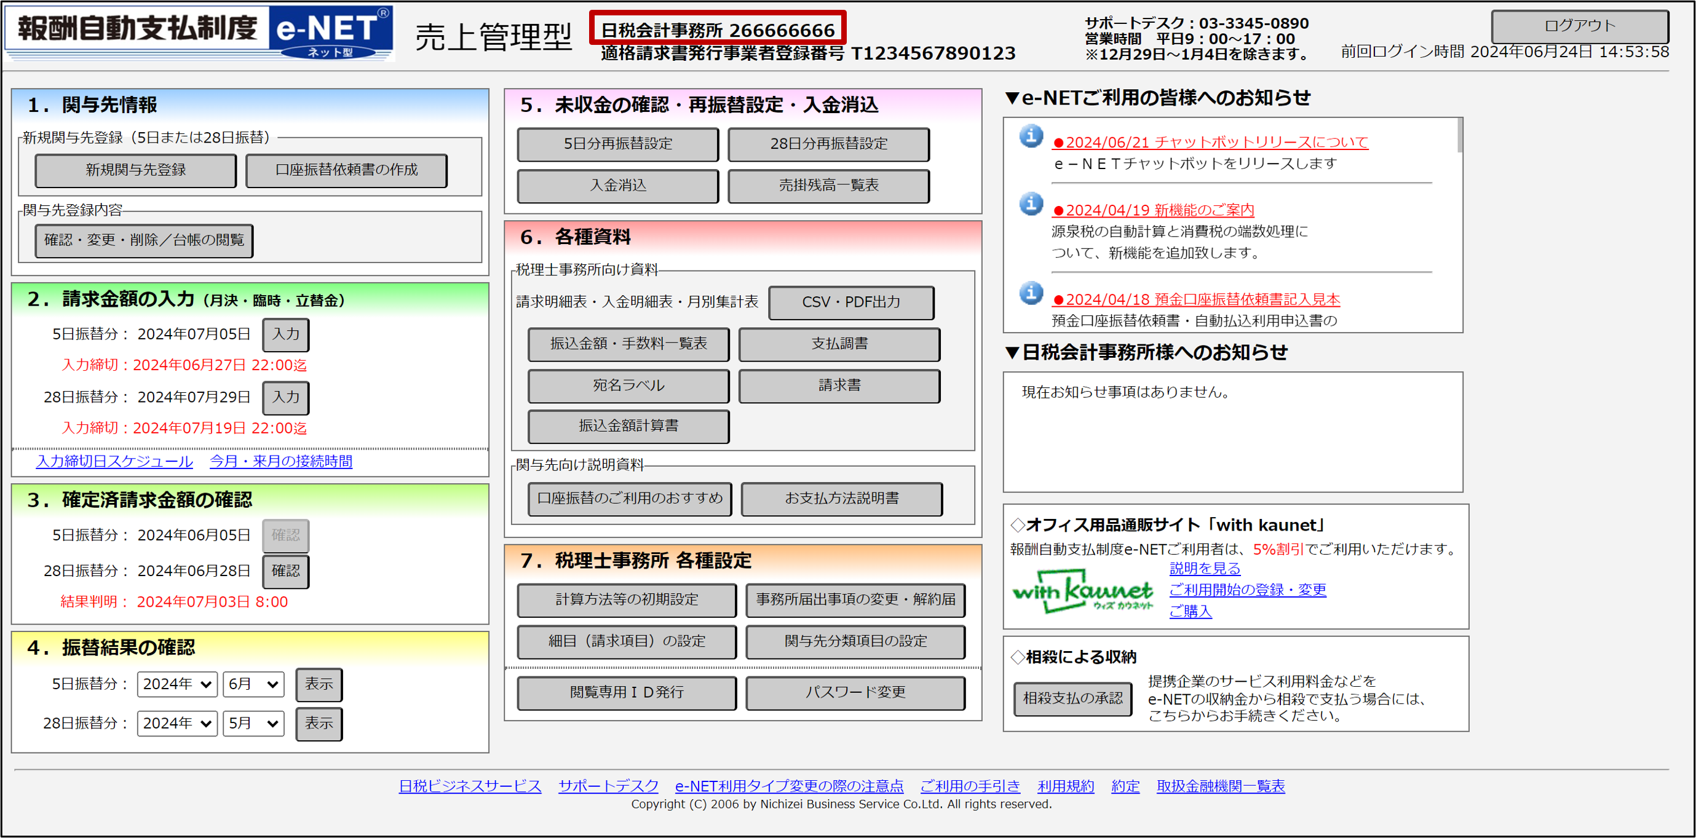Click the info icon beside 預金口座振替依頼書記入見本
1696x838 pixels.
point(1031,293)
